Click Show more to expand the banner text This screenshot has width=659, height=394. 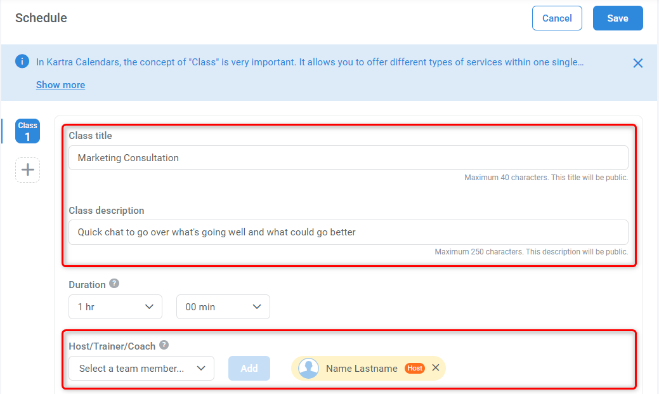click(60, 84)
